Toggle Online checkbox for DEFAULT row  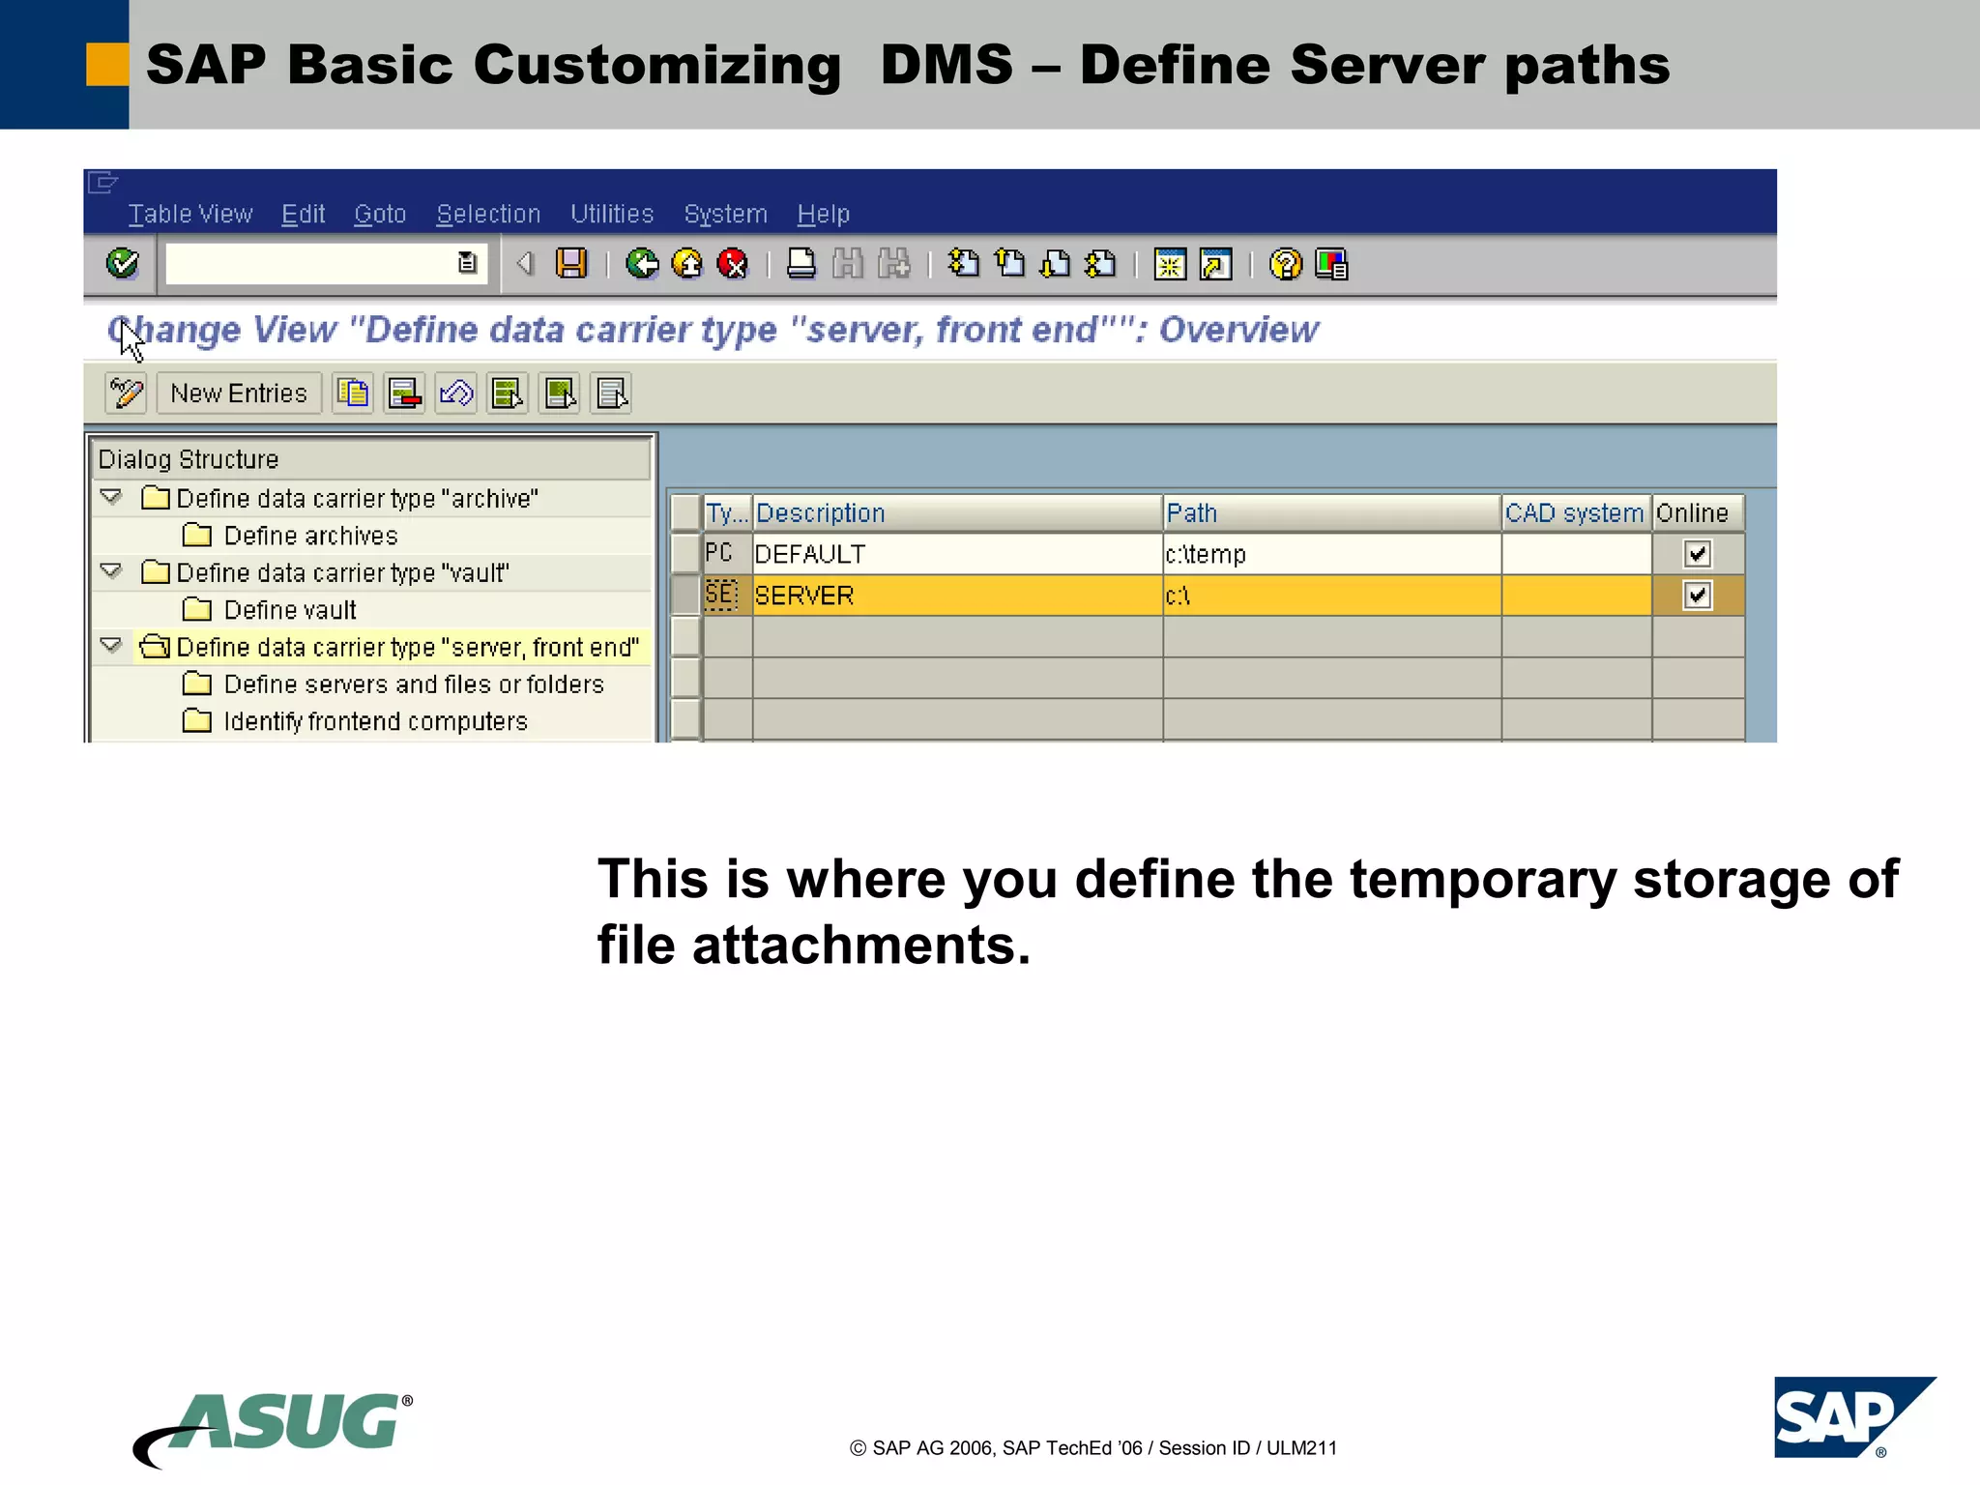click(1698, 554)
